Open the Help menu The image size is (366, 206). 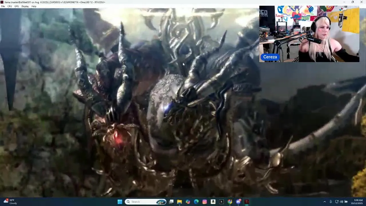click(34, 6)
